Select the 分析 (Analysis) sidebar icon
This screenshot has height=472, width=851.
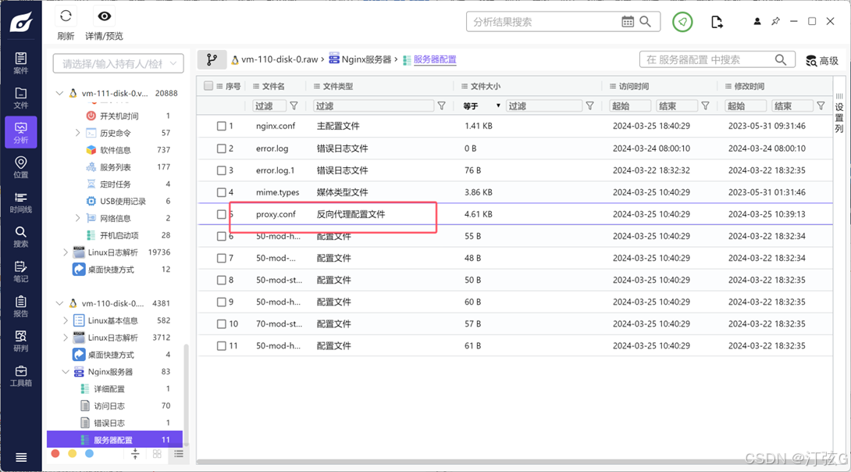pyautogui.click(x=20, y=132)
